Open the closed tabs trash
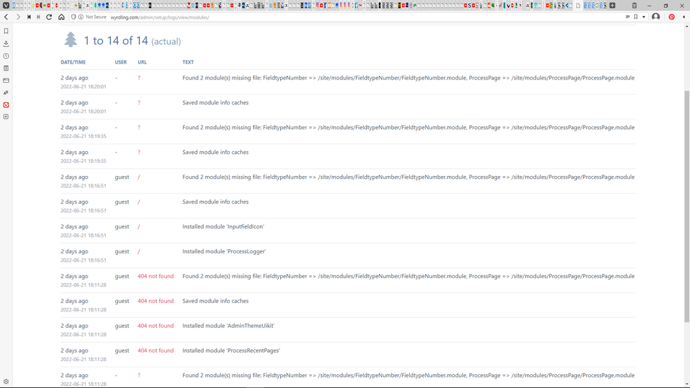Screen dimensions: 690x388 634,6
